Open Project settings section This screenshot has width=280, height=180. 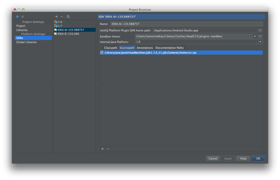[21, 26]
